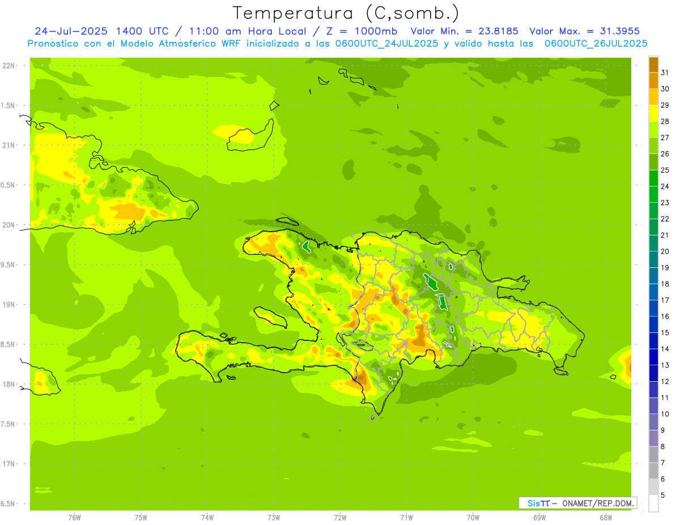Viewport: 680px width, 525px height.
Task: Click the 69W longitude label
Action: 539,518
